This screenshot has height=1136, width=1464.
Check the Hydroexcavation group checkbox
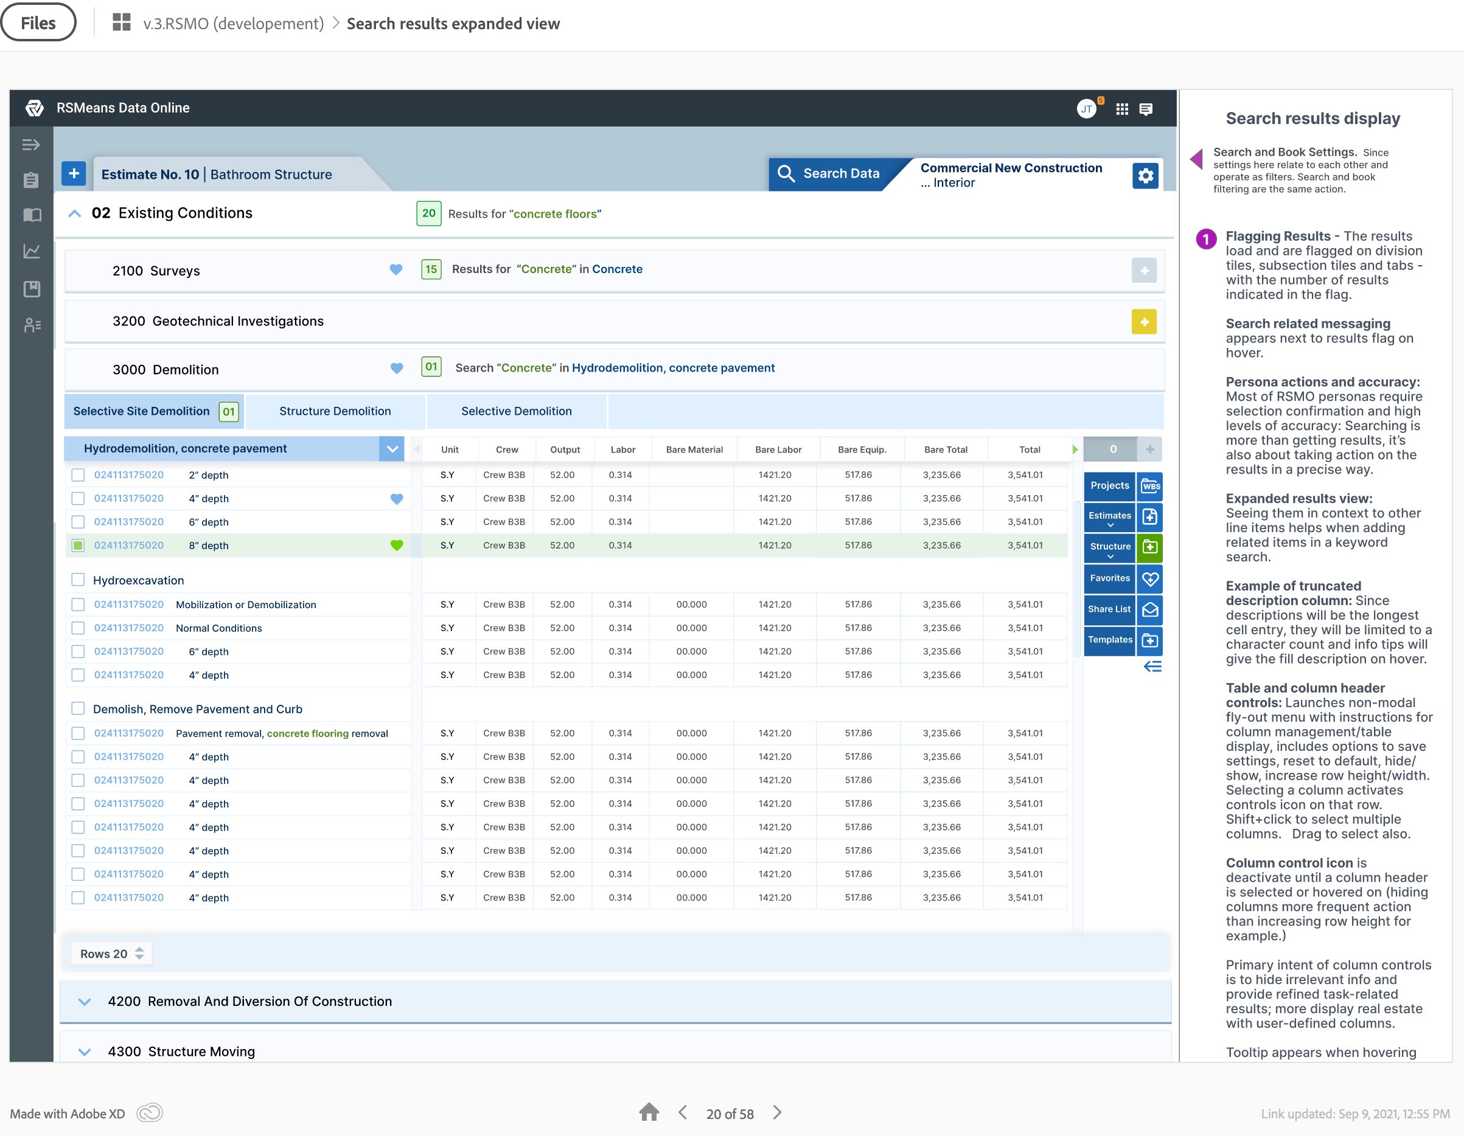pyautogui.click(x=78, y=580)
